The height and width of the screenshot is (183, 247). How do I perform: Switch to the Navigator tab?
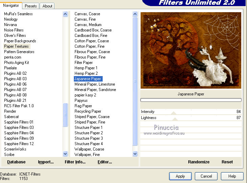[x=11, y=5]
